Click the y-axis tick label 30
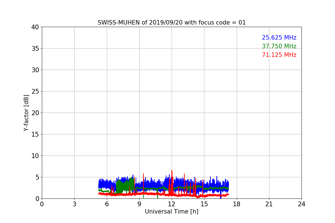The width and height of the screenshot is (335, 223). [x=35, y=70]
